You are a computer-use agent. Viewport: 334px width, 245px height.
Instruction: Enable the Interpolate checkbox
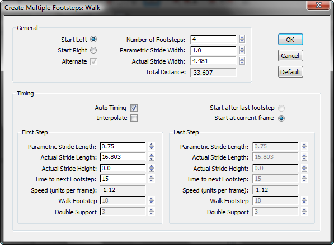point(134,118)
